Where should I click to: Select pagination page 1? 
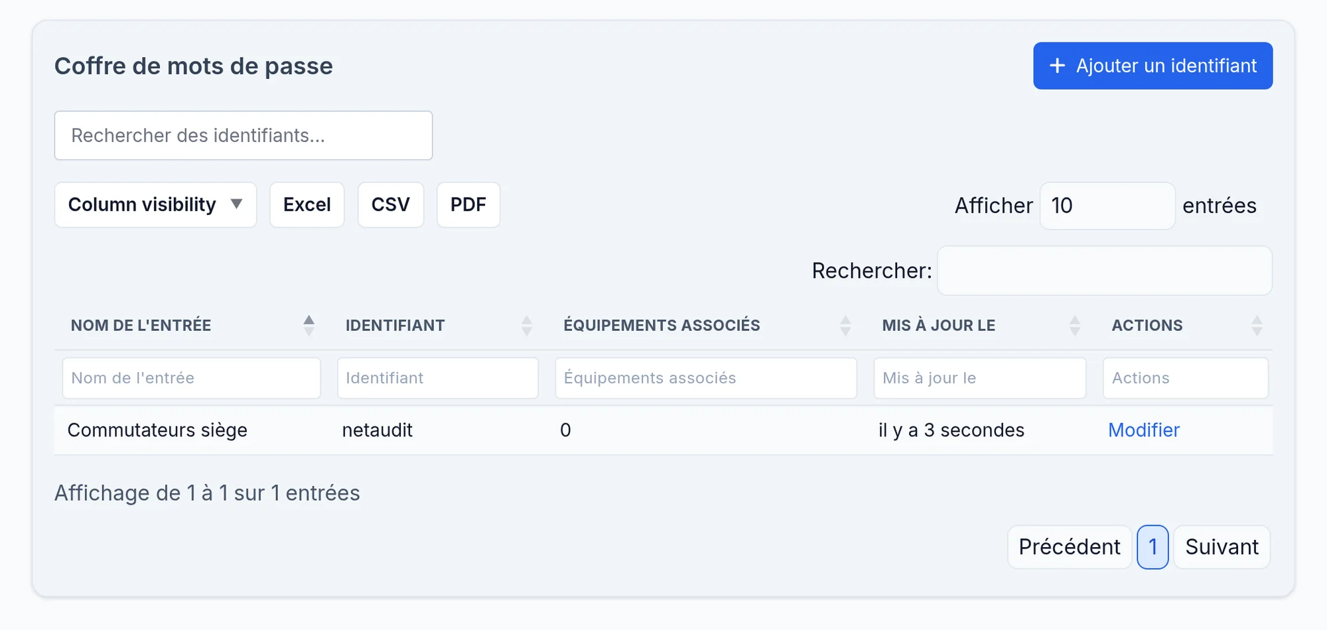1152,547
